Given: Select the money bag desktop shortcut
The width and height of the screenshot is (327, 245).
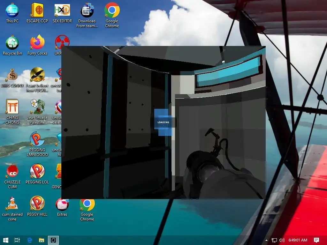Looking at the screenshot, I should pos(12,78).
